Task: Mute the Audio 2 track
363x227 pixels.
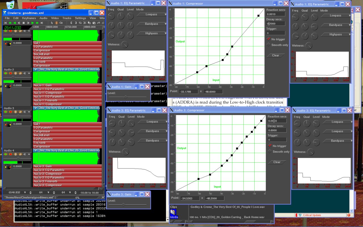Action: click(x=24, y=73)
